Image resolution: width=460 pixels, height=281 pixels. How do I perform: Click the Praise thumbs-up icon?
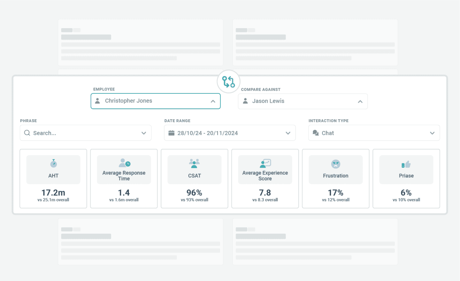point(406,163)
